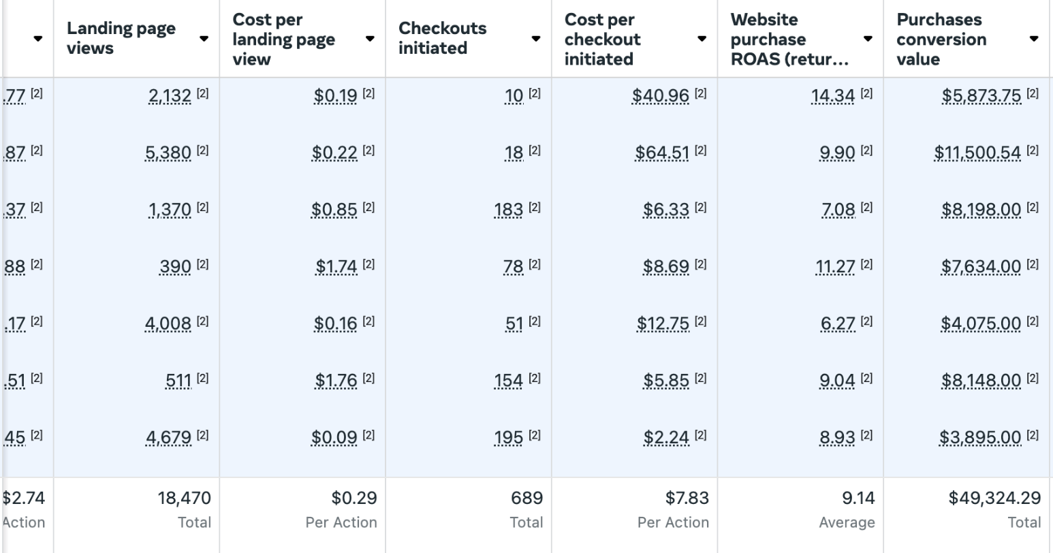This screenshot has height=553, width=1053.
Task: Open Purchases conversion value column dropdown arrow
Action: point(1034,39)
